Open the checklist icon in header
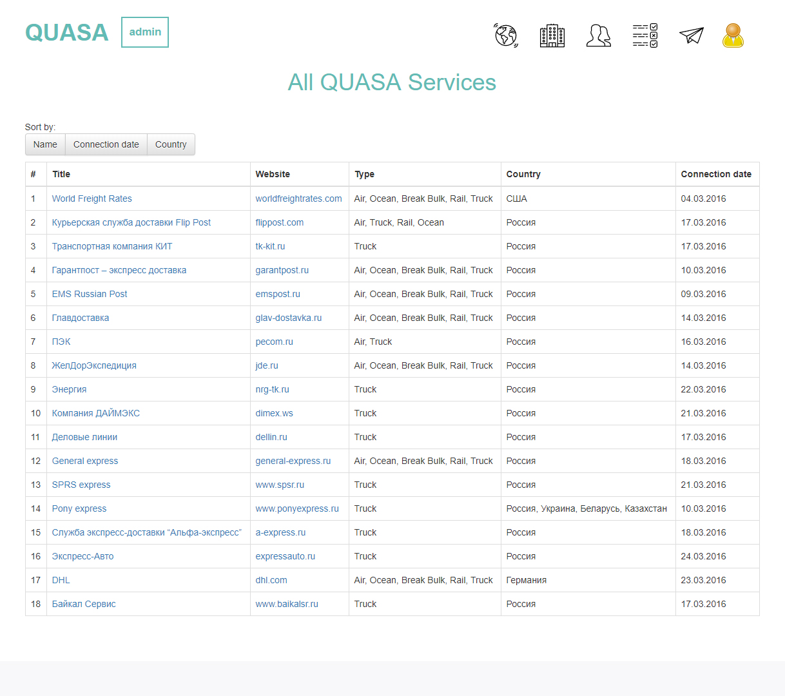The width and height of the screenshot is (785, 696). (x=645, y=35)
